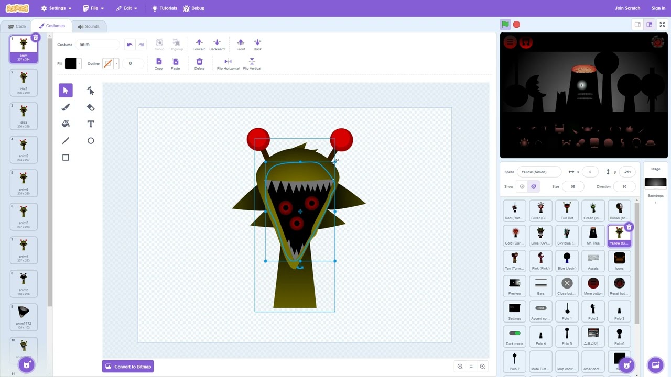Select the Reshape tool

91,91
